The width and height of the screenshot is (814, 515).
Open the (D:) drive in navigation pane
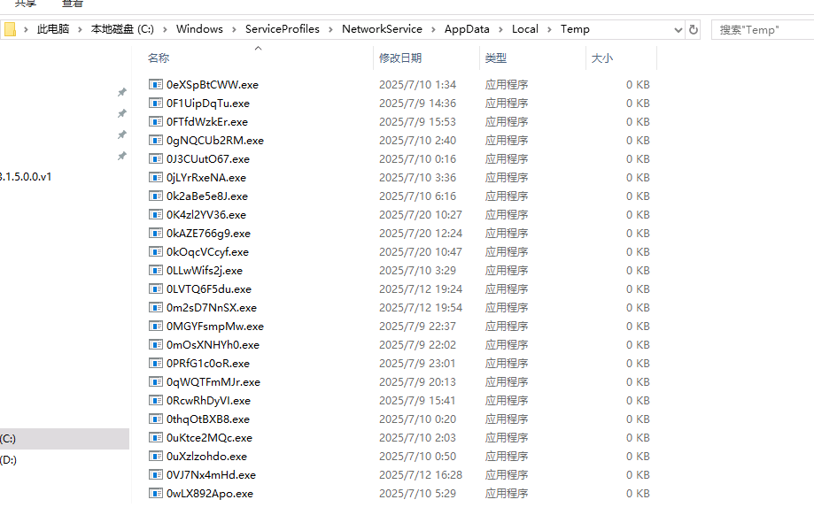pos(9,460)
